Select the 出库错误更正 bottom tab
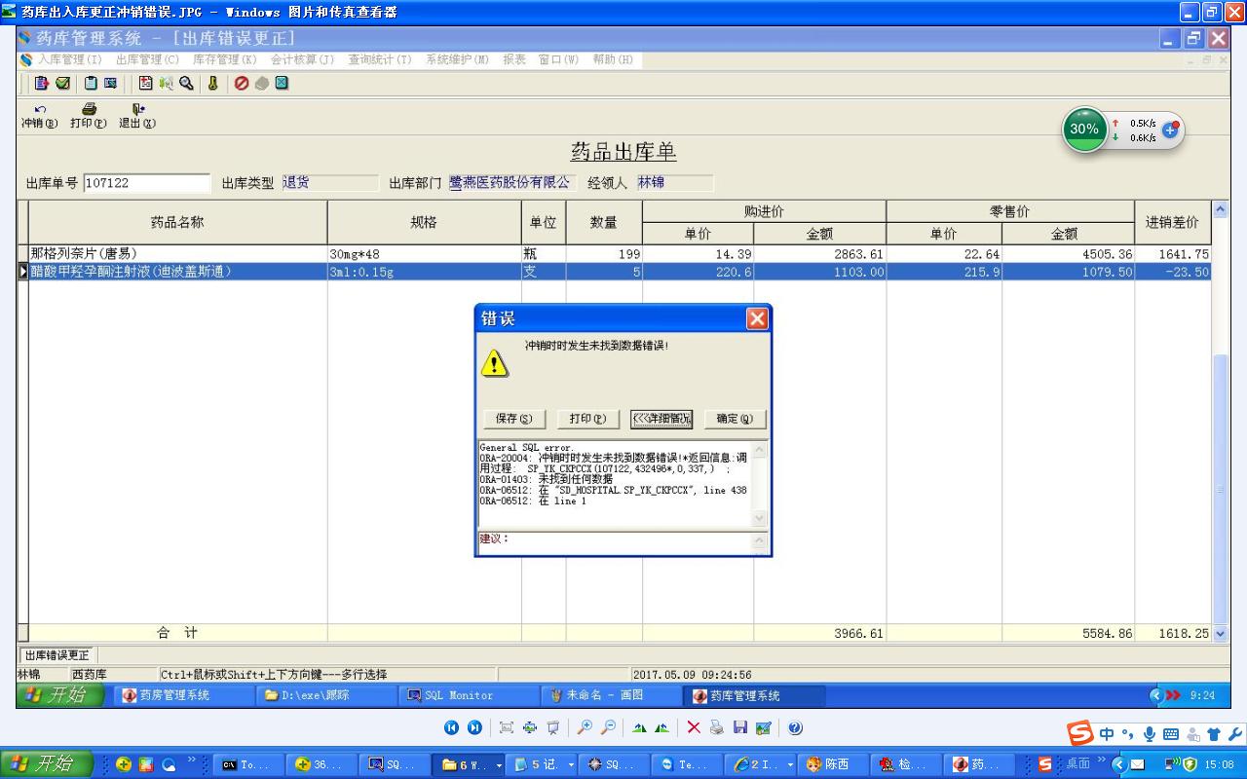1247x779 pixels. coord(57,655)
